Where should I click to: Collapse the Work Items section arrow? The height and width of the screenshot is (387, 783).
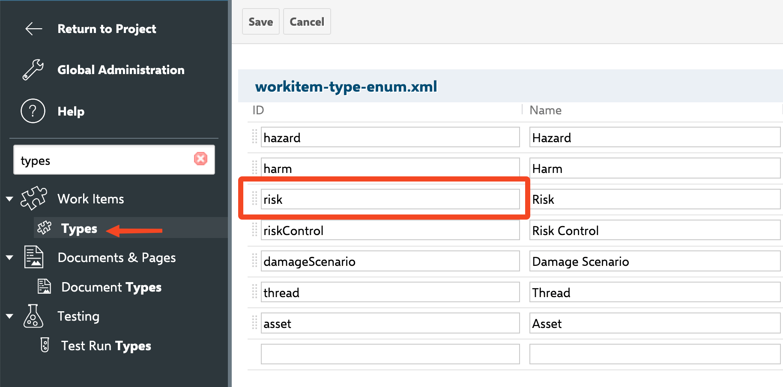9,199
